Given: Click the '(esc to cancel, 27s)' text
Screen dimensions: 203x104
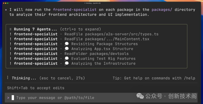Looking at the screenshot, I should pyautogui.click(x=62, y=78).
